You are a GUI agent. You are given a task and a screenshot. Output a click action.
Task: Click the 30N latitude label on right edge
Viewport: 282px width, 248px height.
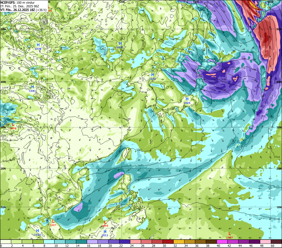279,128
